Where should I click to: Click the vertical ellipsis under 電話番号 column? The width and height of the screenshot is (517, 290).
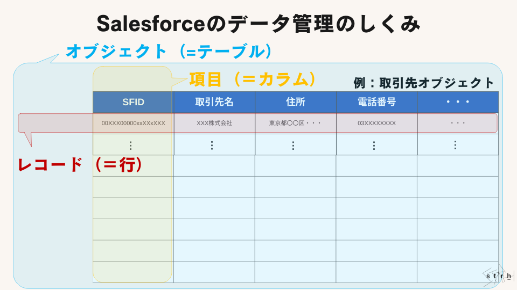pyautogui.click(x=374, y=145)
